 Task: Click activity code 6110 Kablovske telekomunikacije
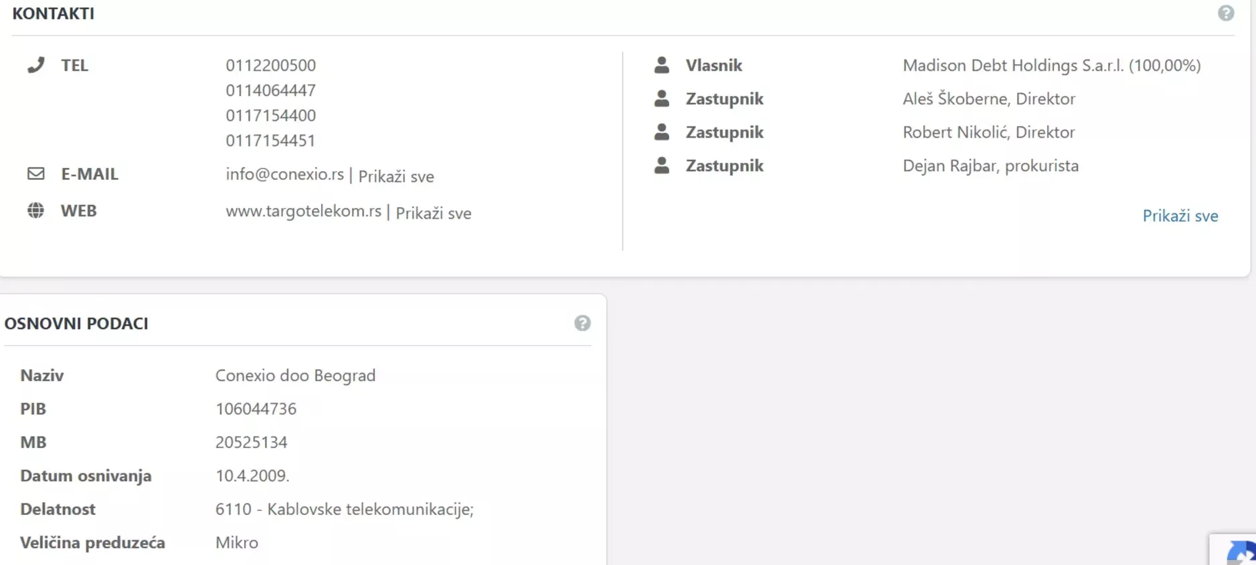point(344,510)
